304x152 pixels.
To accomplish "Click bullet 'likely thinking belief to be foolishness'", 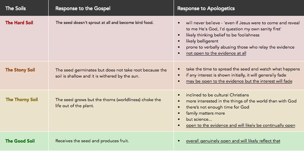I will pos(223,35).
